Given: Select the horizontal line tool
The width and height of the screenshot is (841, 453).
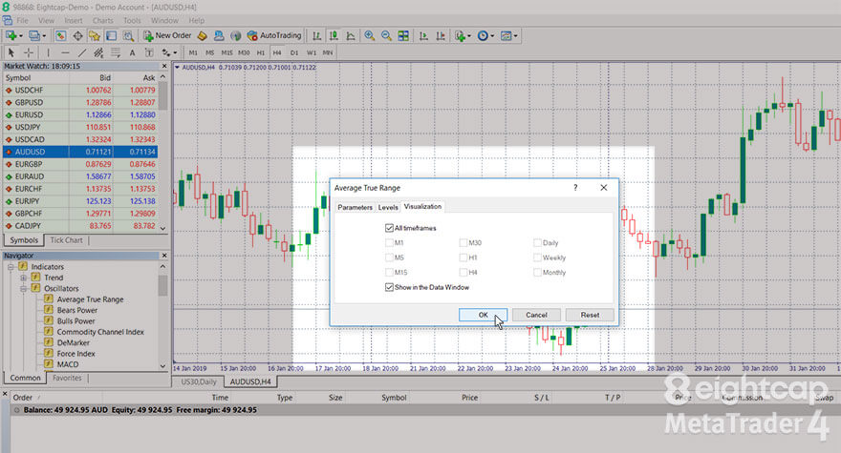Looking at the screenshot, I should tap(65, 52).
